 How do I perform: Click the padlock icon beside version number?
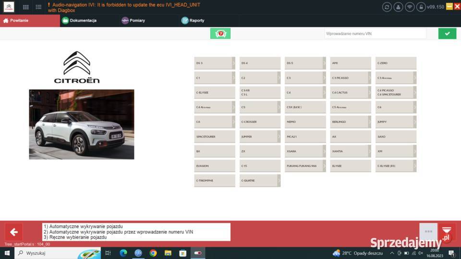[x=421, y=7]
